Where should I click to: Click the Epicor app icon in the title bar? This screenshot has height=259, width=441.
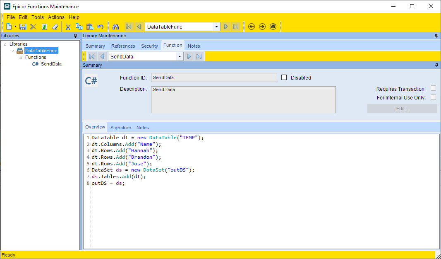tap(7, 6)
